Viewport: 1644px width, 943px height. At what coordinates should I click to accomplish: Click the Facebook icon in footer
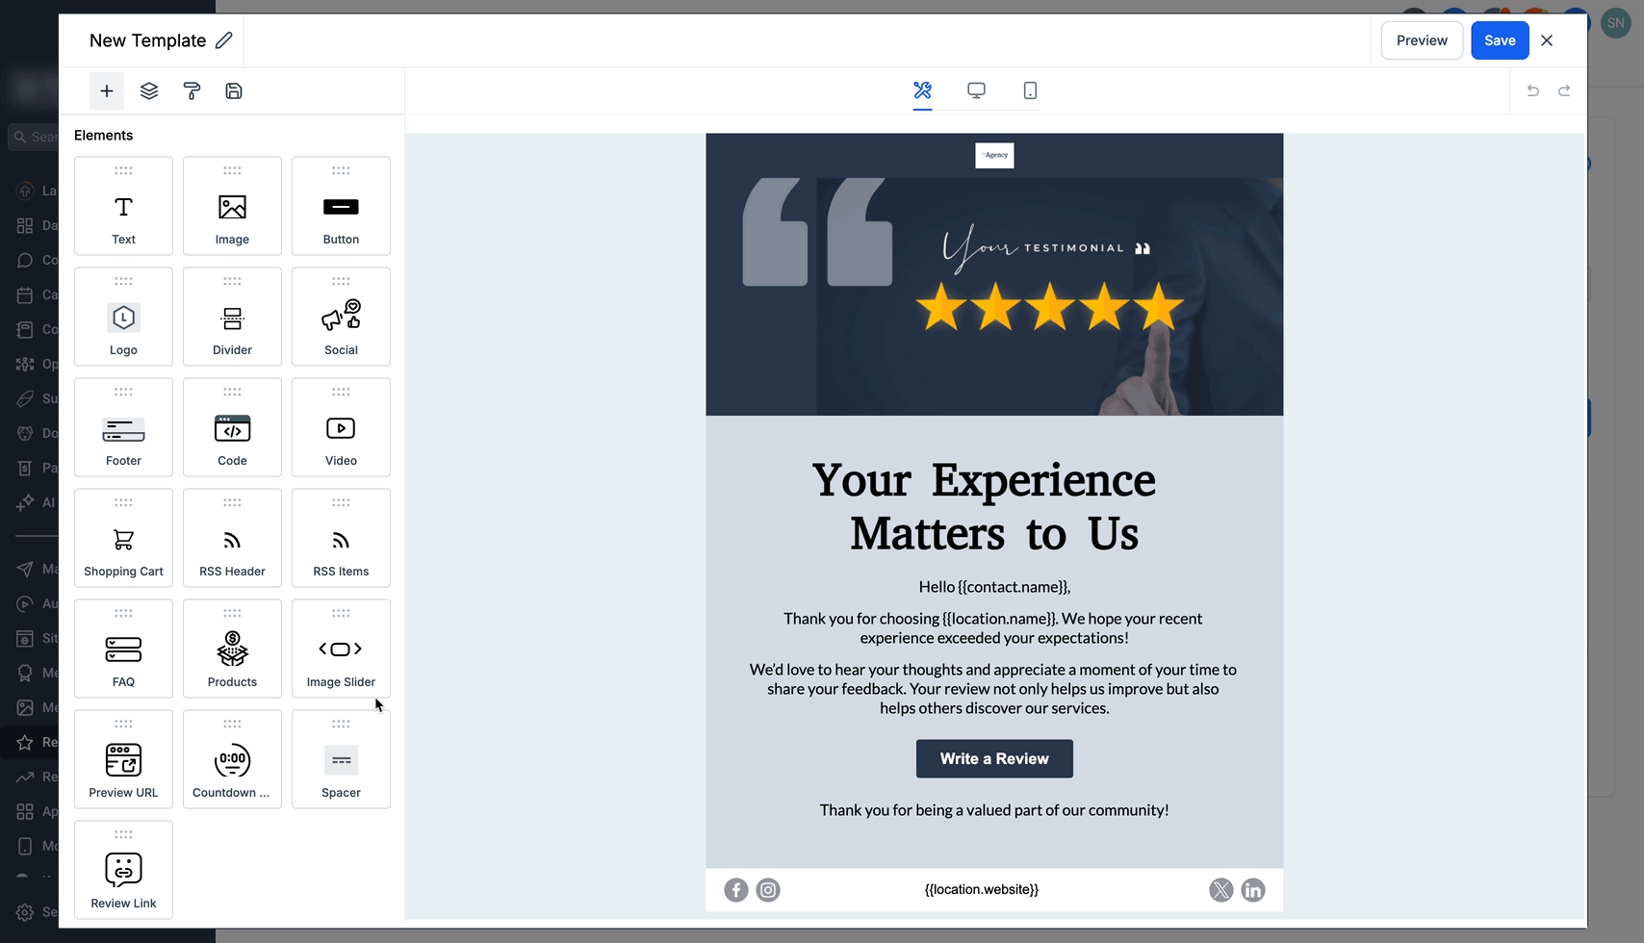tap(736, 890)
